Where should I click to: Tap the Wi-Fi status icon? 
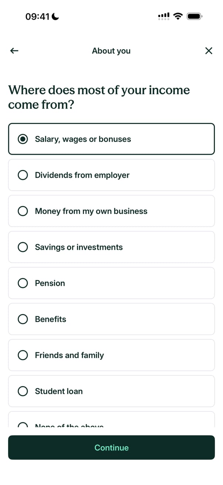(178, 16)
